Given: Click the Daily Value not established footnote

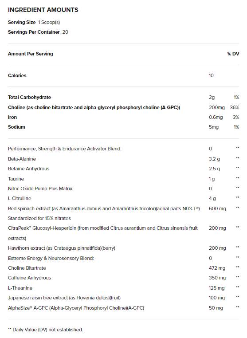Looking at the screenshot, I should point(46,330).
